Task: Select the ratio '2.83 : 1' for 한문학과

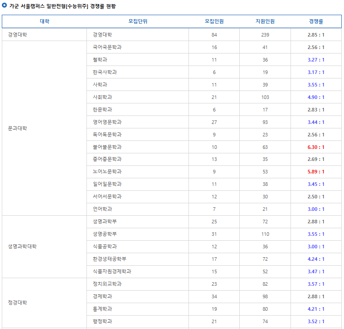Action: tap(316, 110)
